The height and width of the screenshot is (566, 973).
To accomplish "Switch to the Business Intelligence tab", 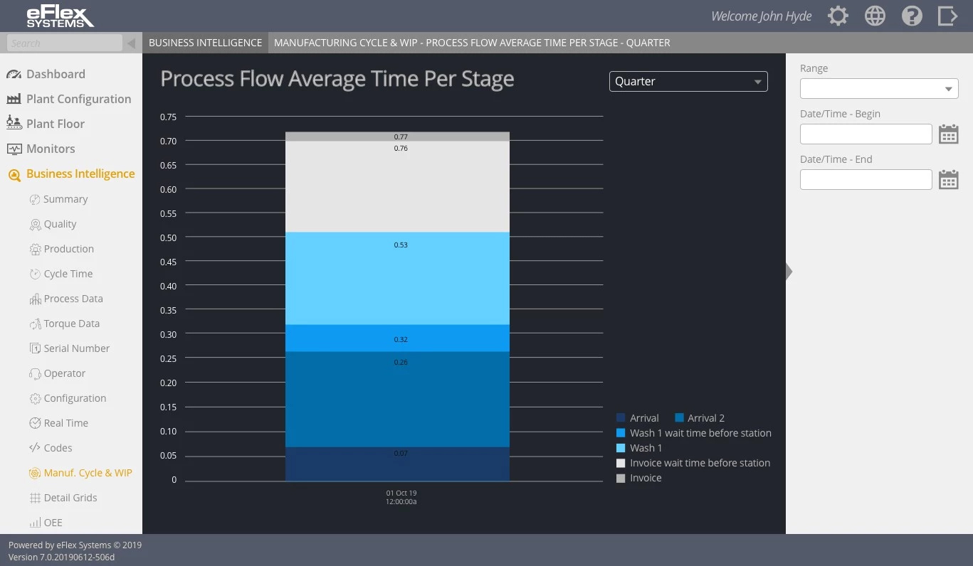I will pyautogui.click(x=205, y=42).
